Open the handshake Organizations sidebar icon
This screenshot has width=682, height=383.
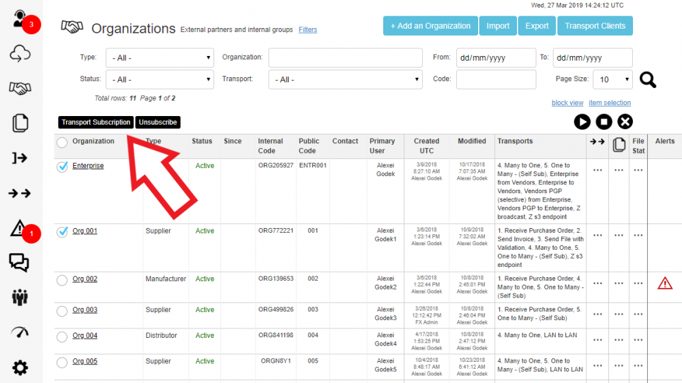pyautogui.click(x=20, y=88)
